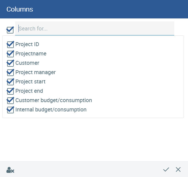Uncheck the Project end checkbox

(x=10, y=91)
